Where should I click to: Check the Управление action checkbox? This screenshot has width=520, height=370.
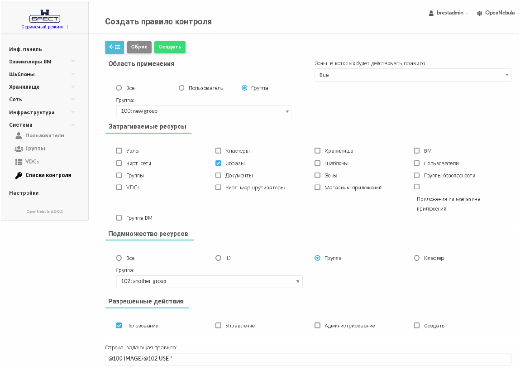[218, 326]
